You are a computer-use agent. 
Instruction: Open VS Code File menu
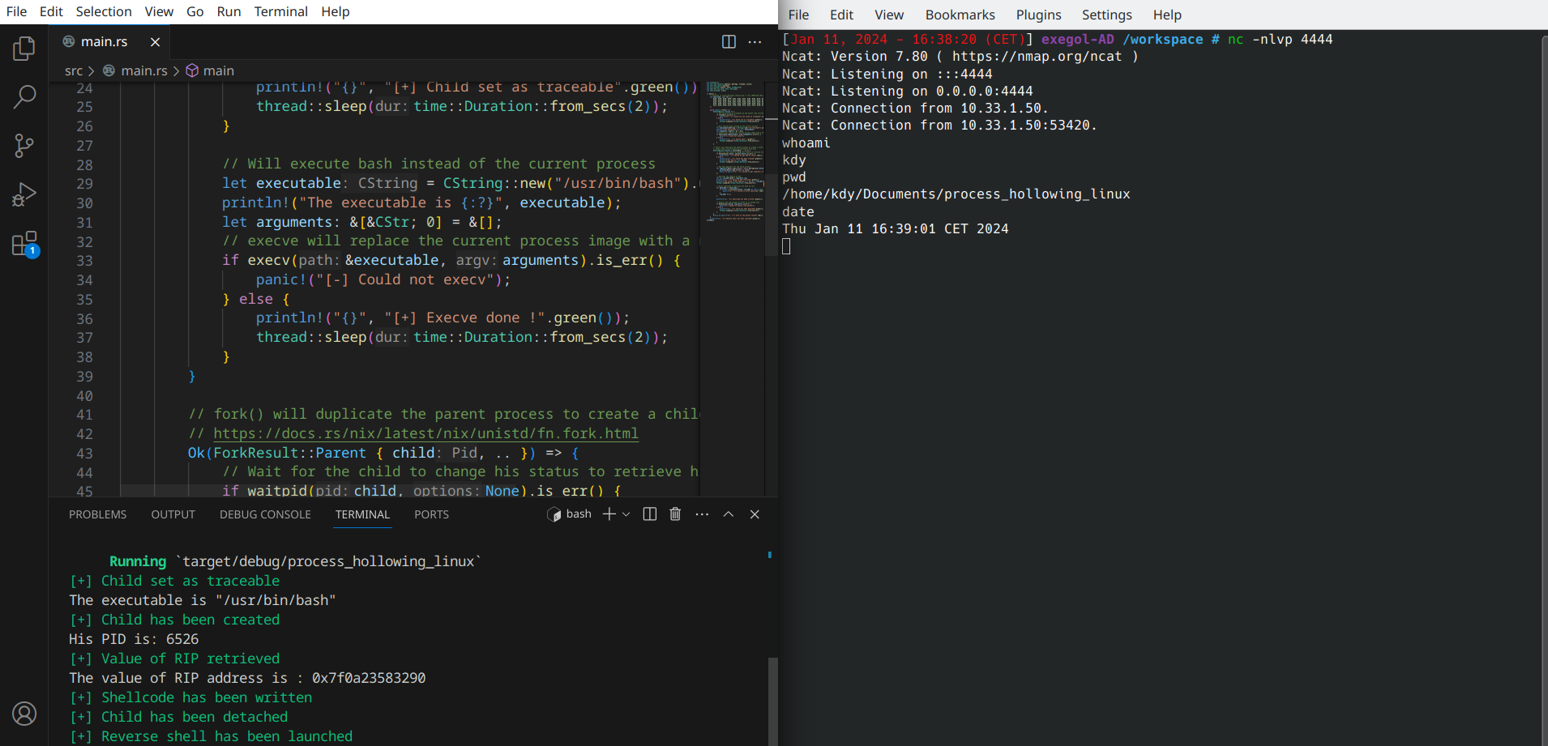pos(16,11)
